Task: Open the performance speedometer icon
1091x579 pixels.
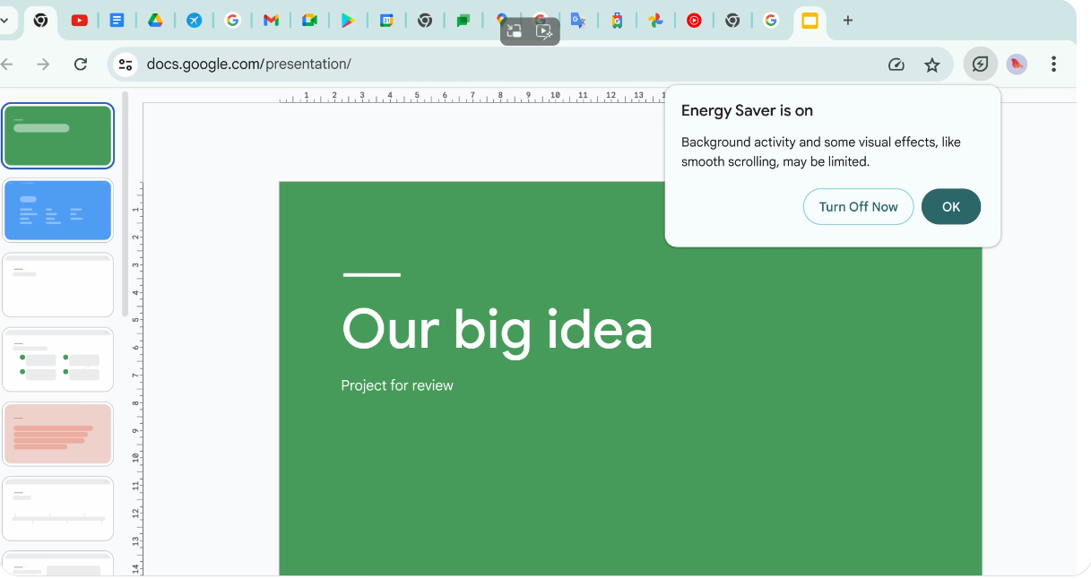Action: point(896,65)
